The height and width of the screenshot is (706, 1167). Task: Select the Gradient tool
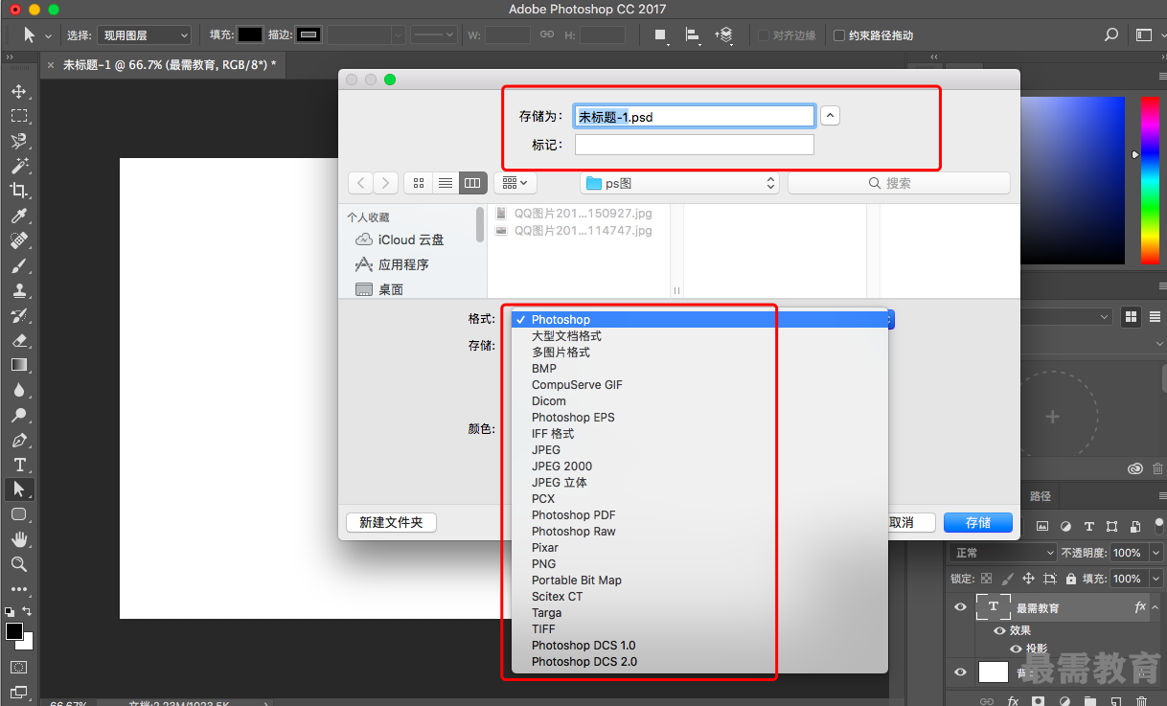click(x=18, y=365)
